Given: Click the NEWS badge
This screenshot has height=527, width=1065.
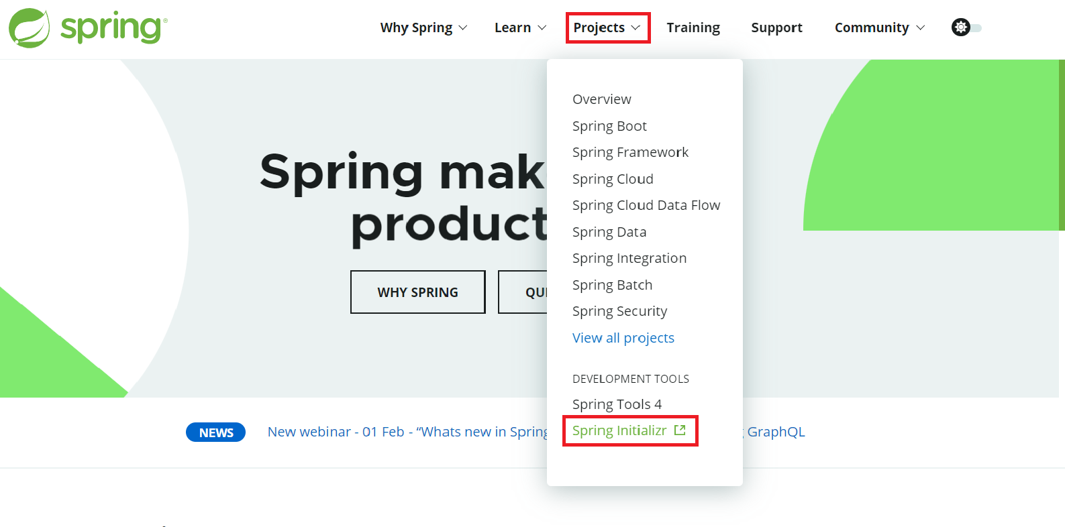Looking at the screenshot, I should coord(215,432).
